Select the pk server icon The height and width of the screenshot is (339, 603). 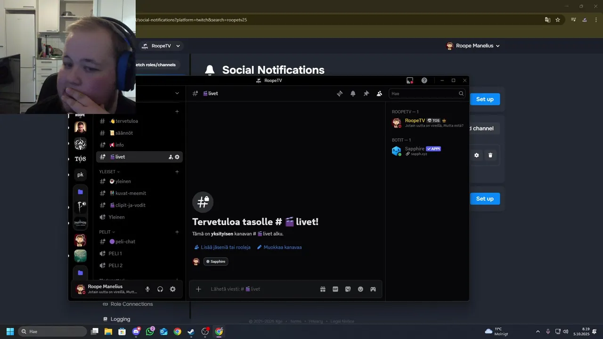coord(80,175)
